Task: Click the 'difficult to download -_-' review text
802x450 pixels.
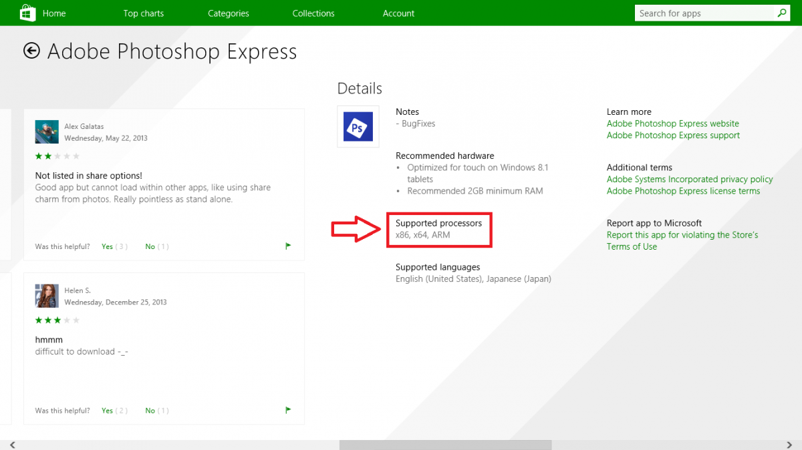Action: 82,352
